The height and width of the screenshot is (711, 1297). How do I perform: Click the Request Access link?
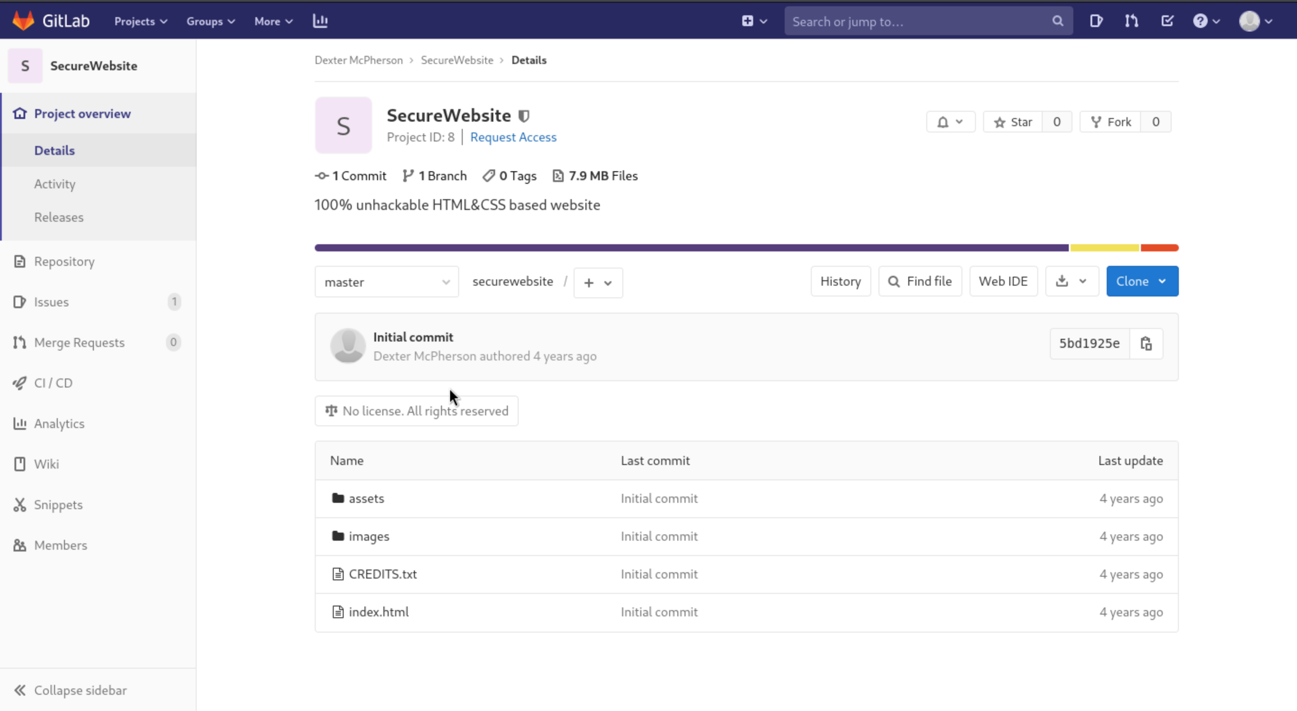point(513,137)
